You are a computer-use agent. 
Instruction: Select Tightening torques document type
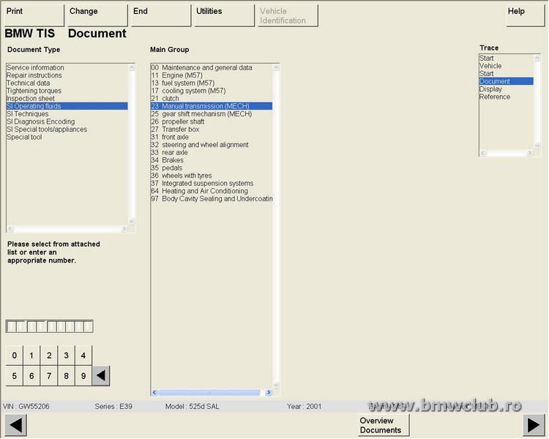point(67,91)
